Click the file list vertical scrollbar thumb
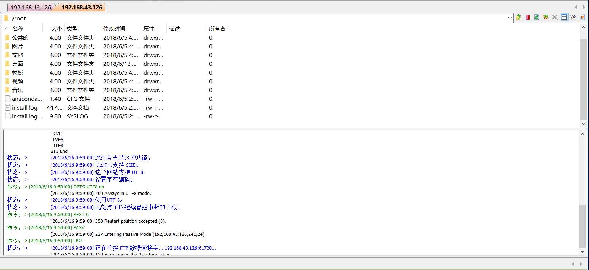The image size is (589, 270). tap(583, 79)
